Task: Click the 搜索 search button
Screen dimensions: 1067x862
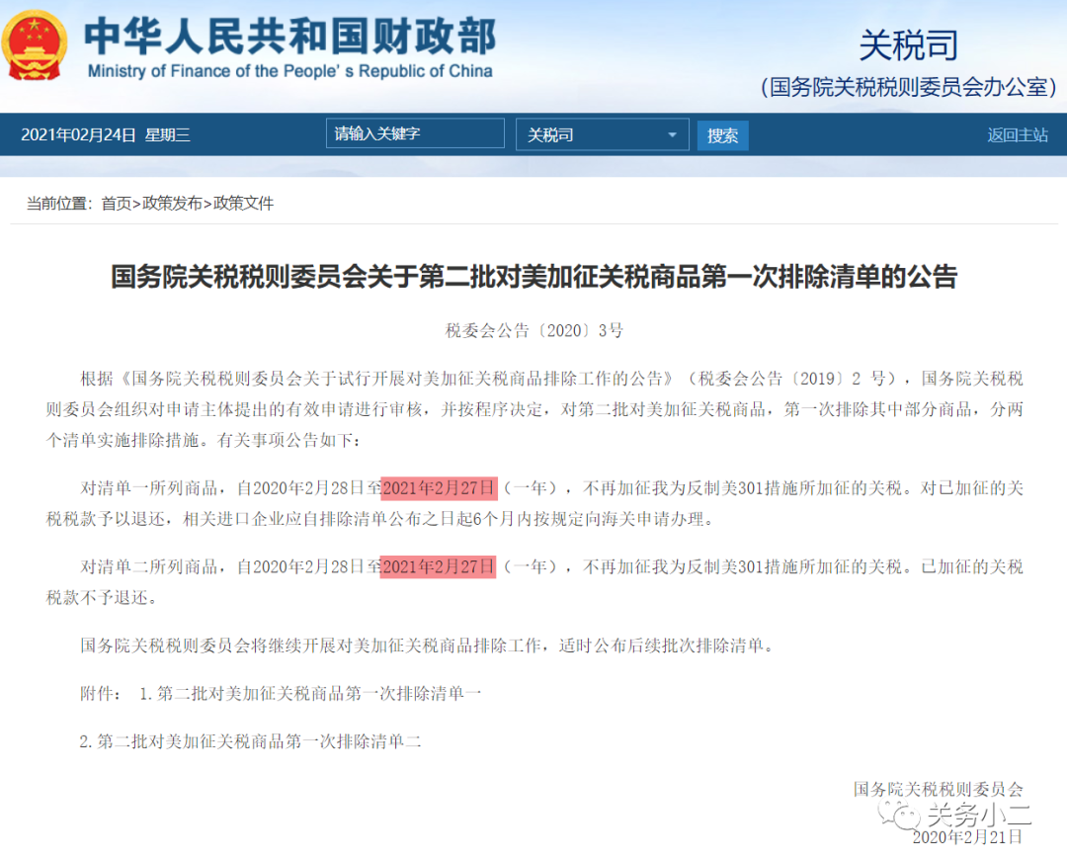Action: pos(722,134)
